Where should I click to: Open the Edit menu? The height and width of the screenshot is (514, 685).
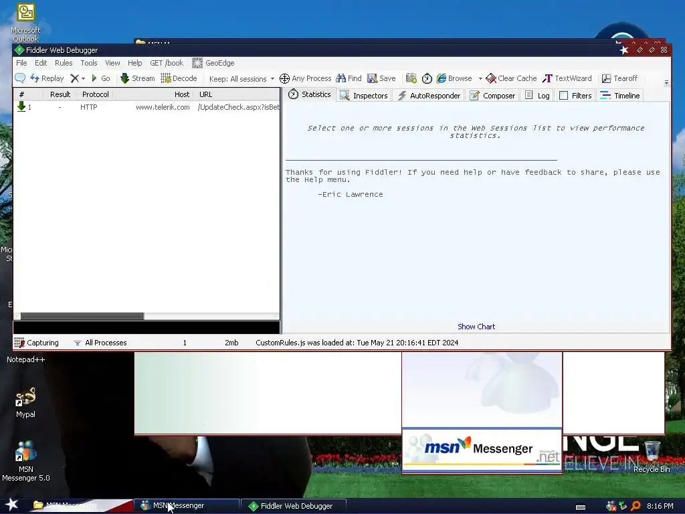click(x=41, y=63)
